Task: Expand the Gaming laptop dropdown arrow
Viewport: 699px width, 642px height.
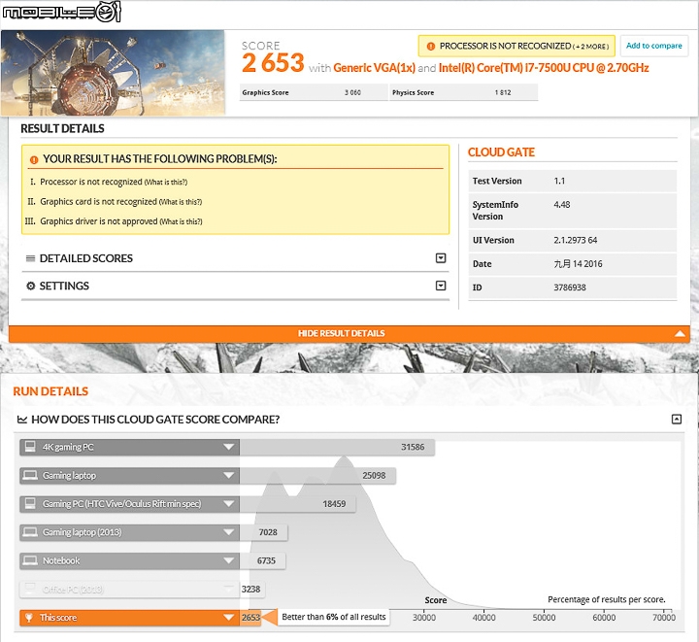Action: 229,476
